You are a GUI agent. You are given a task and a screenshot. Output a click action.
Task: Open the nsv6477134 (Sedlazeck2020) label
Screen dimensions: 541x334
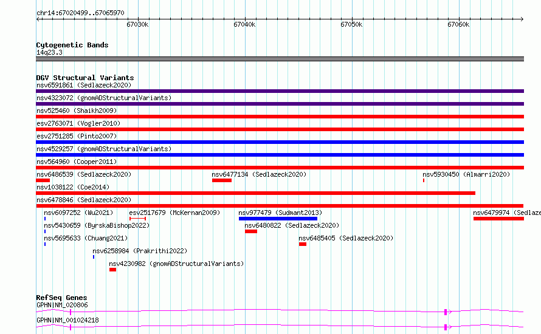pyautogui.click(x=259, y=174)
